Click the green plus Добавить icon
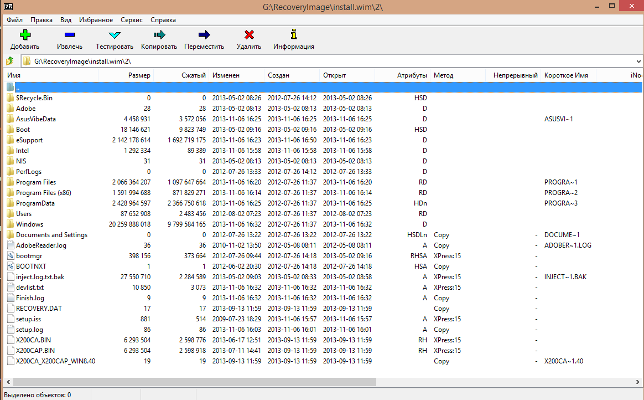Viewport: 644px width, 400px height. pos(25,34)
